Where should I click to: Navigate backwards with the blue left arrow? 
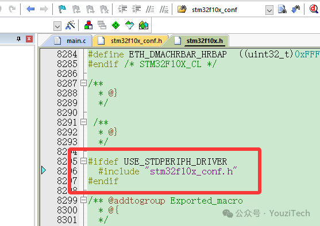point(30,9)
